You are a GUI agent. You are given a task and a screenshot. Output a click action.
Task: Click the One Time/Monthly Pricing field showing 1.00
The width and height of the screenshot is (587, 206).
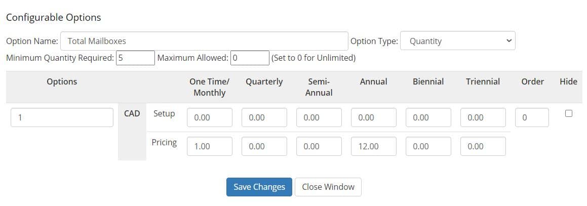click(210, 146)
